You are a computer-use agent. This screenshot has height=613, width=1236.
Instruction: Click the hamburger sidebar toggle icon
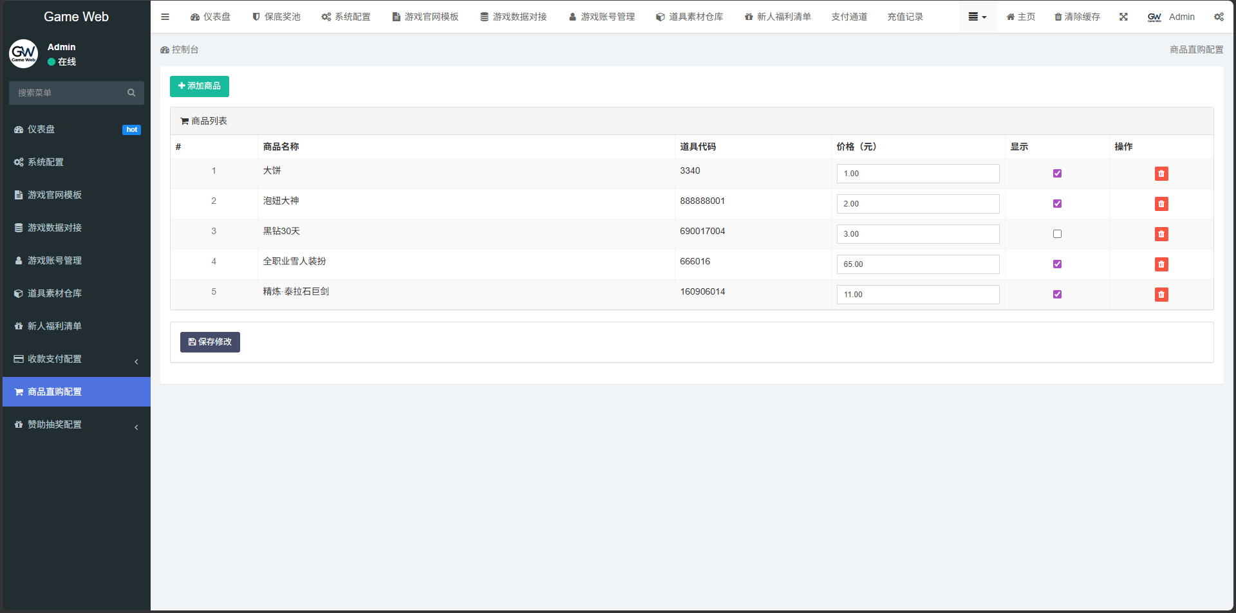point(165,17)
